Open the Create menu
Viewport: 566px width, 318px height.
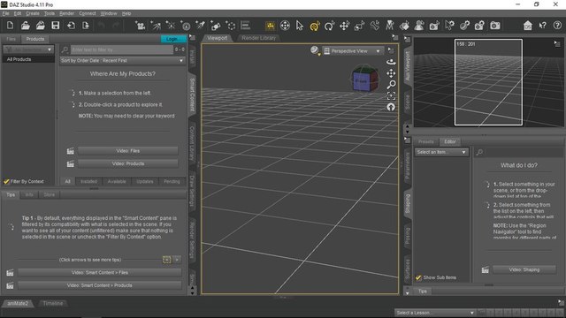(x=33, y=13)
